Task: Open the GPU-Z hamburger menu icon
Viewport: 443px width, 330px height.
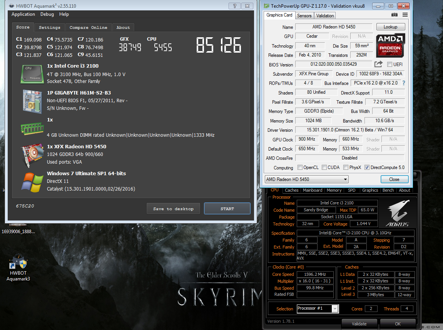Action: (405, 15)
